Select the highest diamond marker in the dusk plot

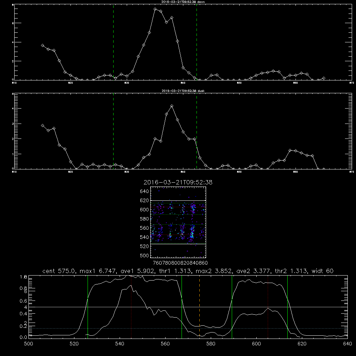pos(172,106)
